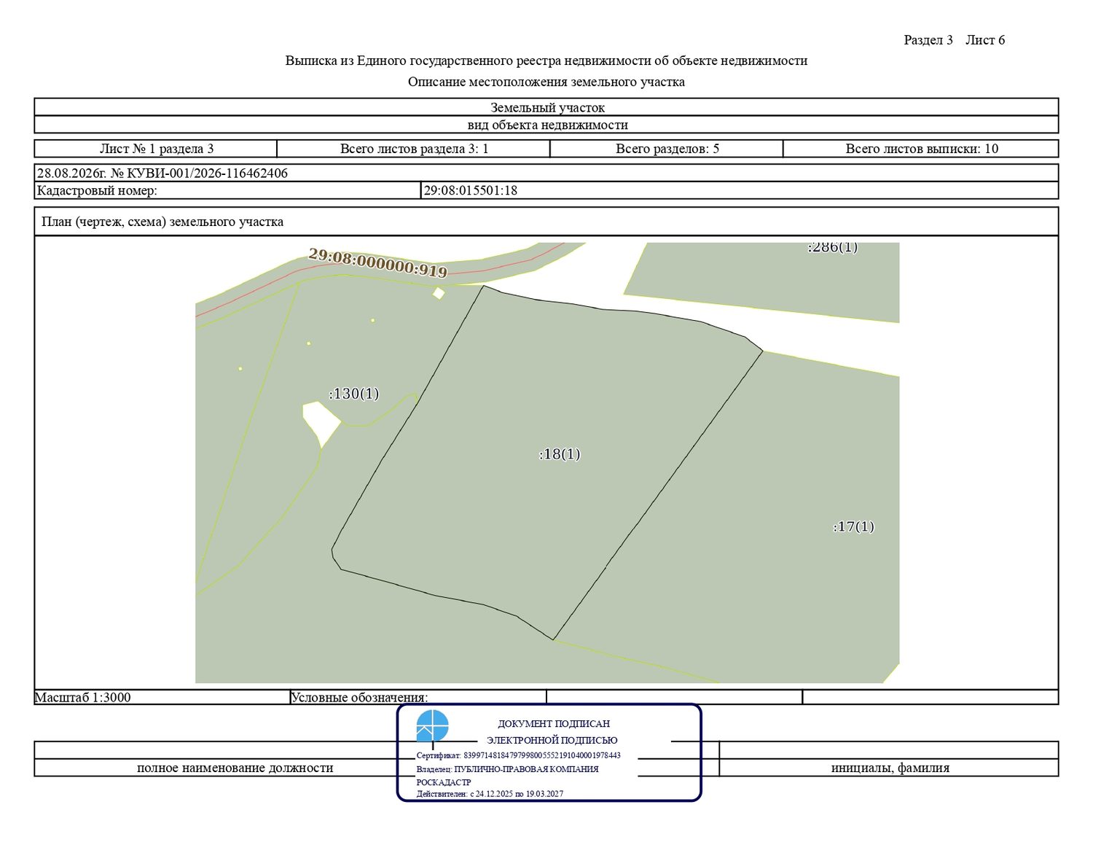Click the 'Лист № 1 раздела 3' cell
1093x845 pixels.
click(156, 149)
